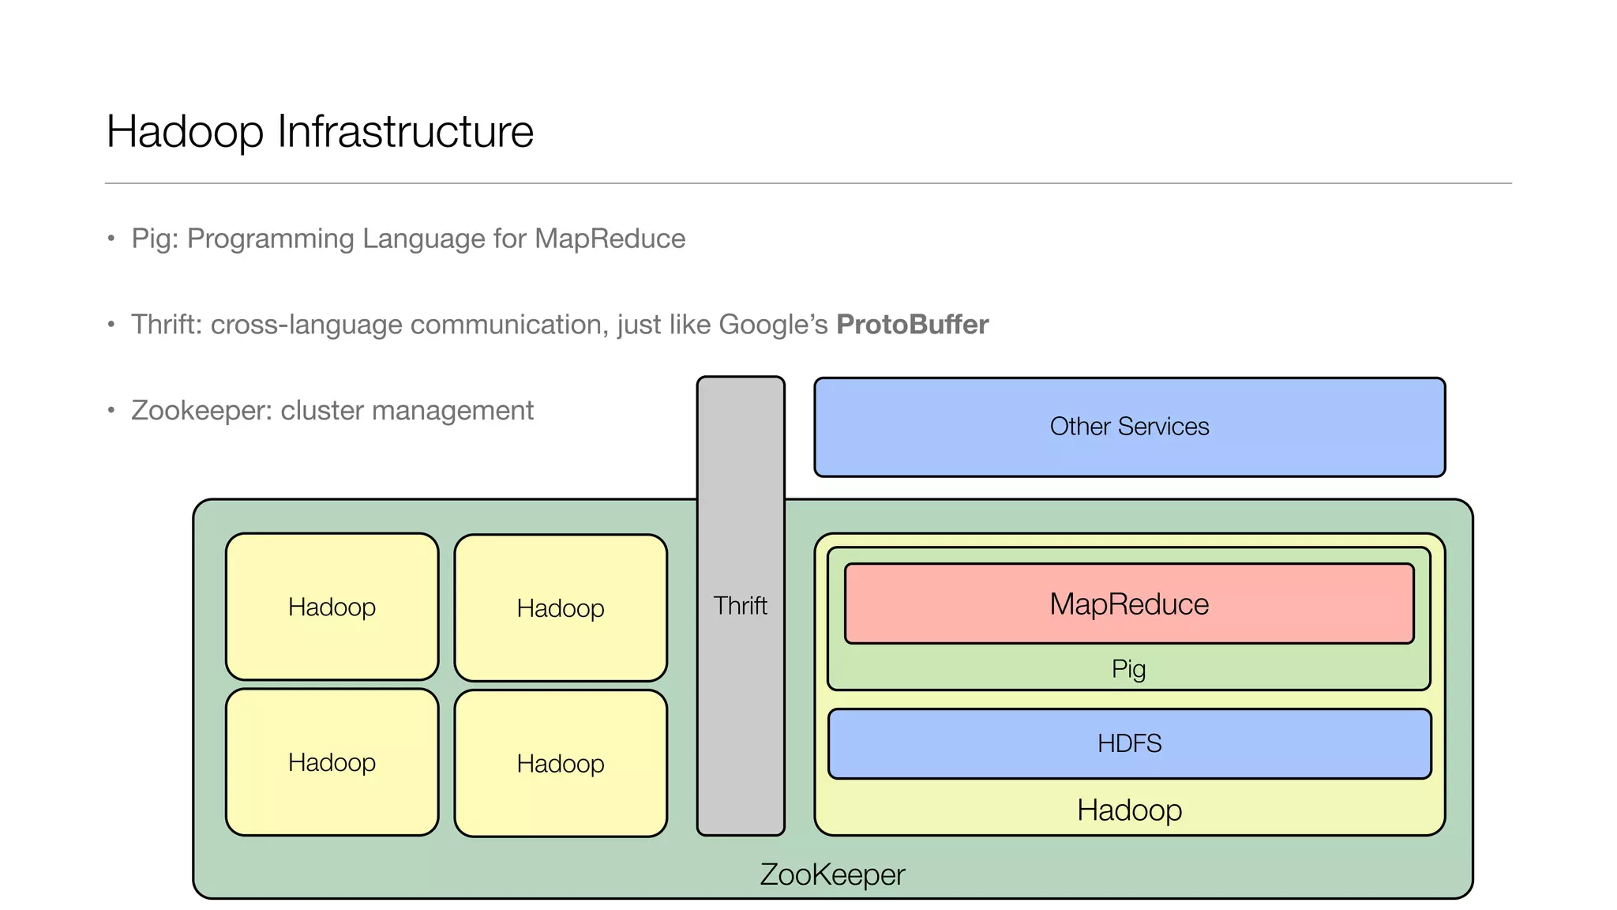Click the top-right yellow Hadoop node
The width and height of the screenshot is (1617, 910).
tap(561, 608)
